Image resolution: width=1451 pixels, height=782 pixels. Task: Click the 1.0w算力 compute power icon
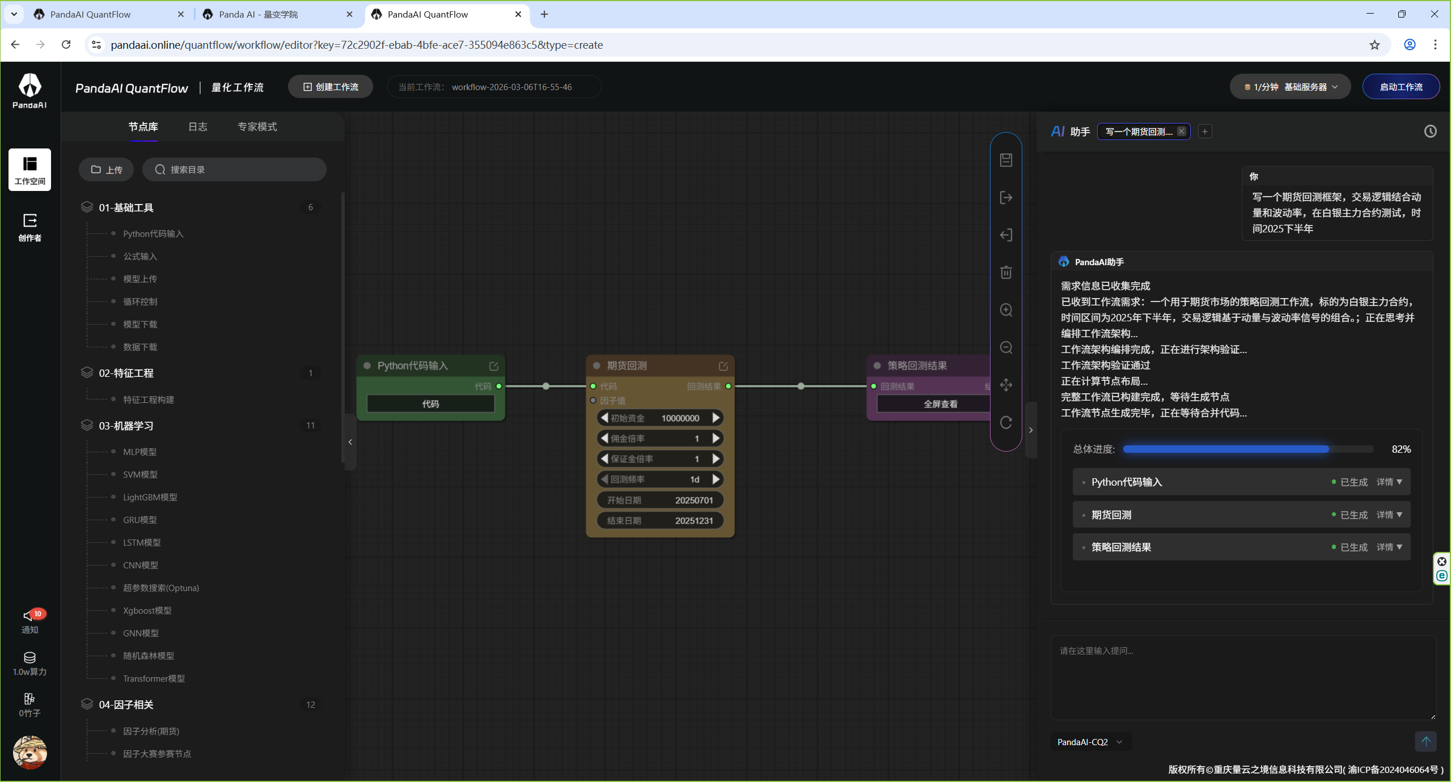pos(29,664)
